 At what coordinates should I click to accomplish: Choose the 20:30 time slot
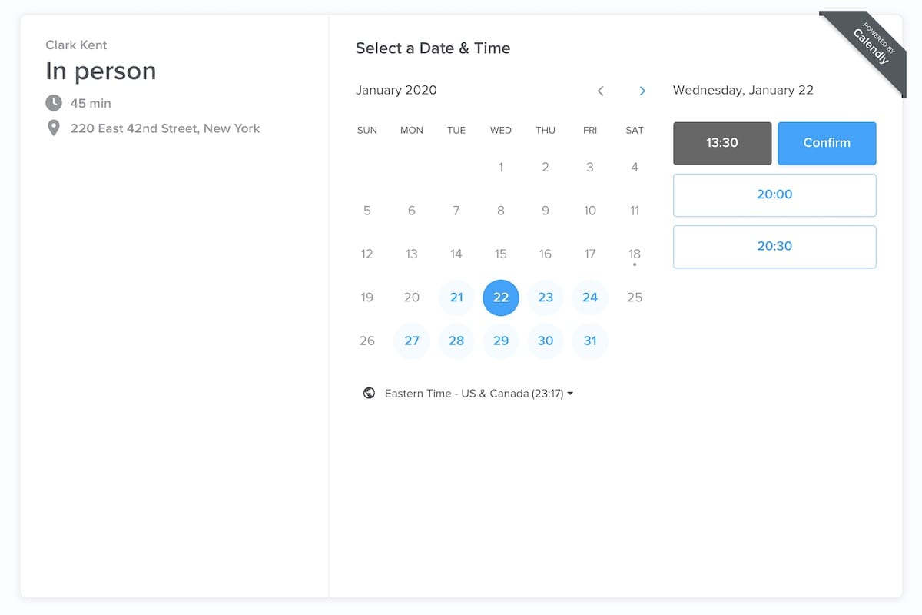click(774, 247)
